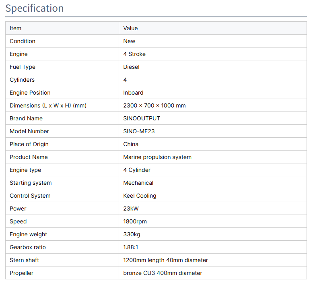Click the Value column header
Image resolution: width=313 pixels, height=285 pixels.
click(130, 28)
